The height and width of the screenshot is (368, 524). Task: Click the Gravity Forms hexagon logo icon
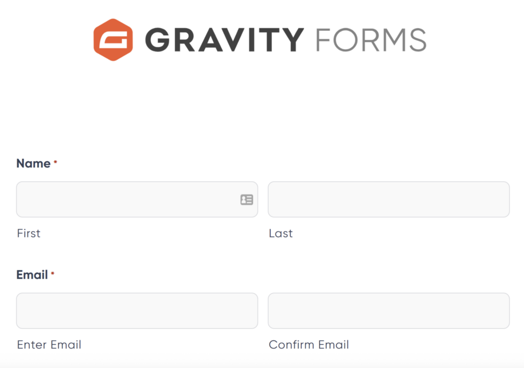pyautogui.click(x=114, y=38)
